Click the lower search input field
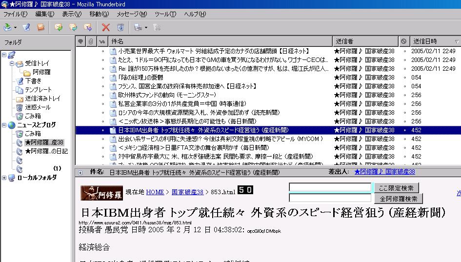The height and width of the screenshot is (262, 461). [330, 198]
